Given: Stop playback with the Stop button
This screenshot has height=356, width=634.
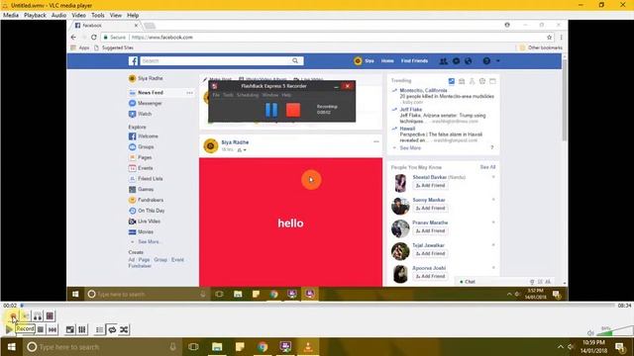Looking at the screenshot, I should [41, 329].
